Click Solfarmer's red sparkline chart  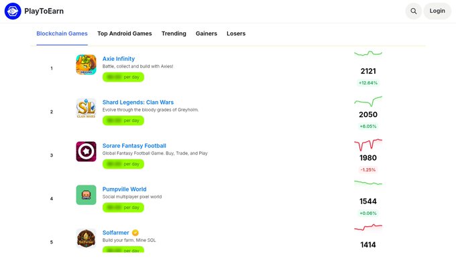(x=368, y=227)
